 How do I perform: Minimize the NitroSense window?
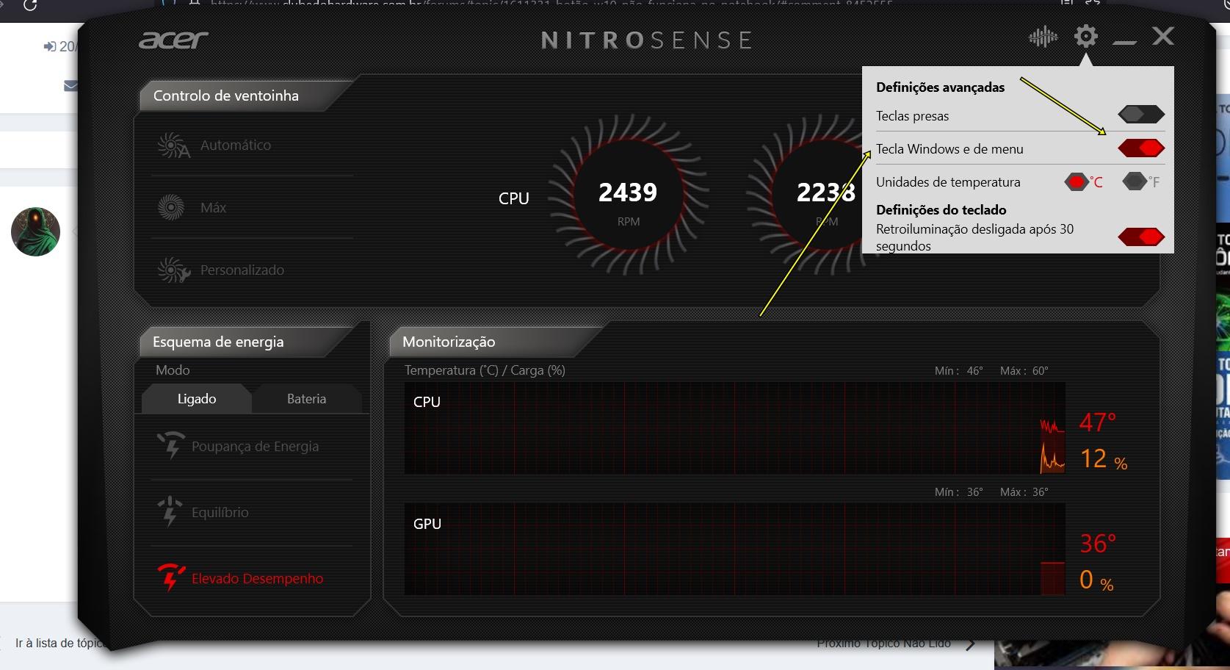[1124, 43]
